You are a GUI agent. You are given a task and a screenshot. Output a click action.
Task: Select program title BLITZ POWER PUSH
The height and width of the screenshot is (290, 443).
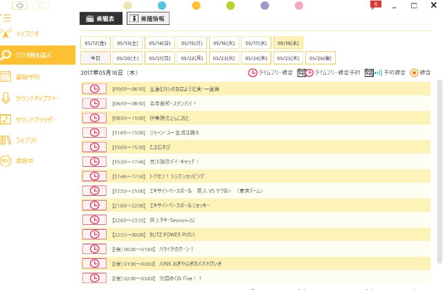[x=172, y=235]
